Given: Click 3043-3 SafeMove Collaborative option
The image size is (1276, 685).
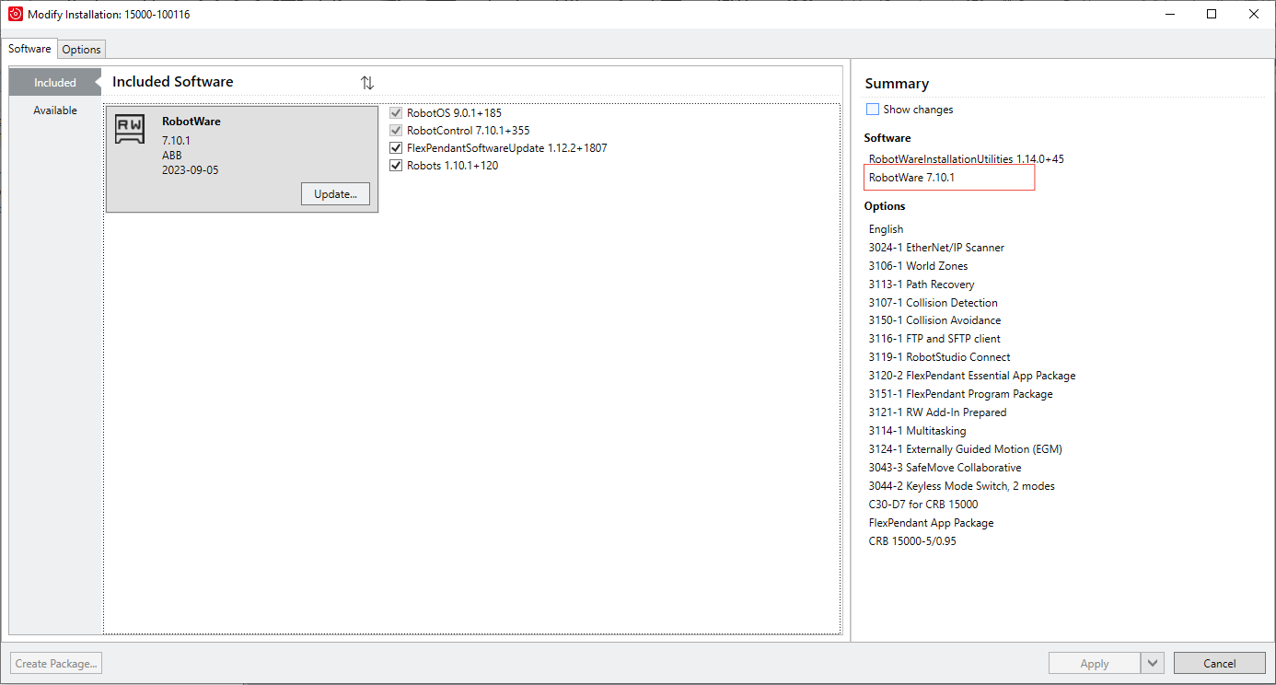Looking at the screenshot, I should [945, 468].
